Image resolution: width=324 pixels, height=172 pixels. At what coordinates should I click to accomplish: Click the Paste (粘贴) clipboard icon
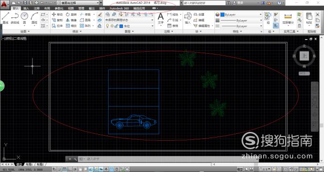coord(309,18)
